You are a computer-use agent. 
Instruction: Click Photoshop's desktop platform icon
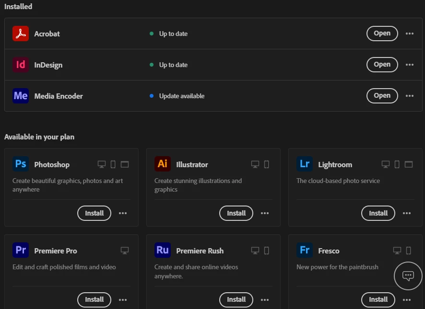(102, 164)
